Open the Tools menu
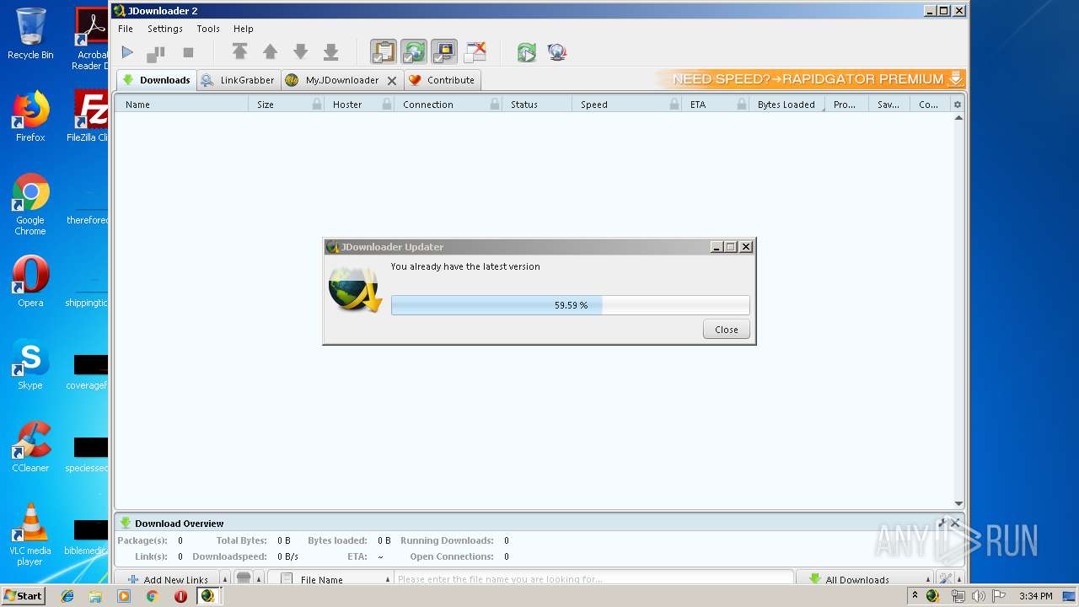The width and height of the screenshot is (1079, 607). [x=208, y=29]
